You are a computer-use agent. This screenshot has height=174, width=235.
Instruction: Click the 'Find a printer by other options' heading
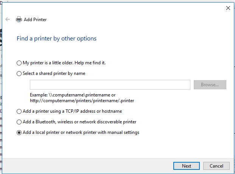[x=56, y=39]
